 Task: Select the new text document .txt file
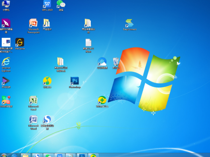point(88,45)
